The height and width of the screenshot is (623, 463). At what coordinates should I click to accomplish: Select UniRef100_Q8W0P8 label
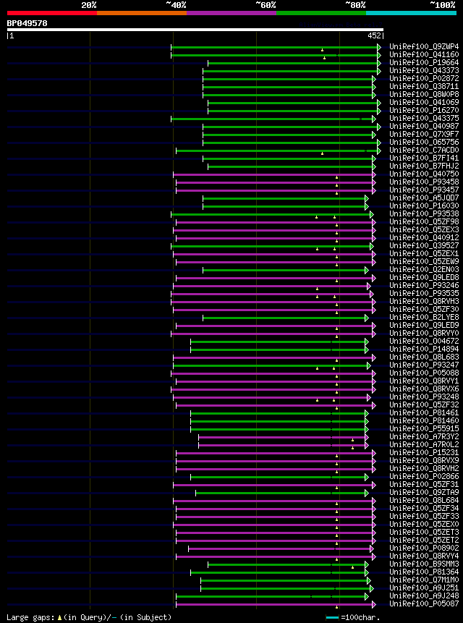[424, 94]
